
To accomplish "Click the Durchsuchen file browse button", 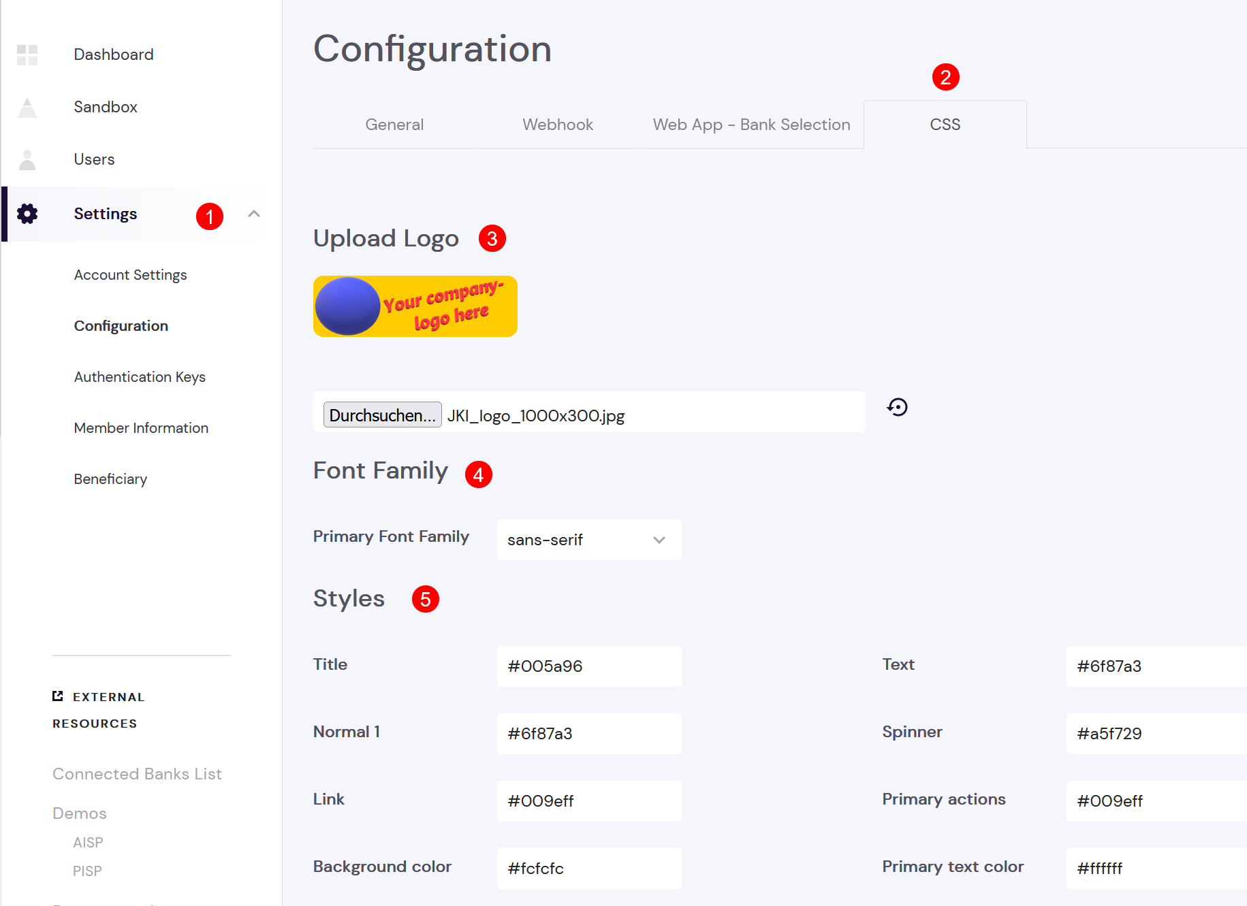I will point(382,415).
